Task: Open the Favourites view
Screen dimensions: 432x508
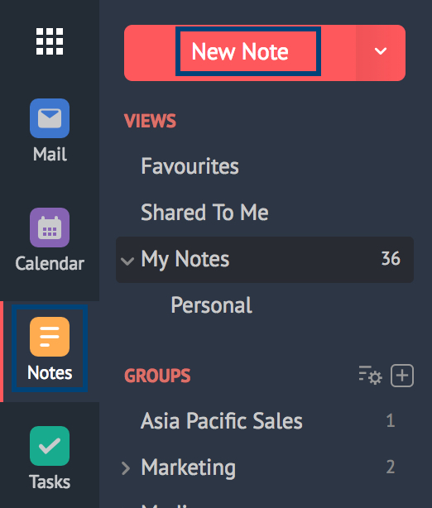Action: pos(190,166)
